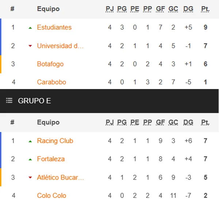The image size is (219, 204).
Task: Click green up arrow next to Estudiantes
Action: coord(30,27)
